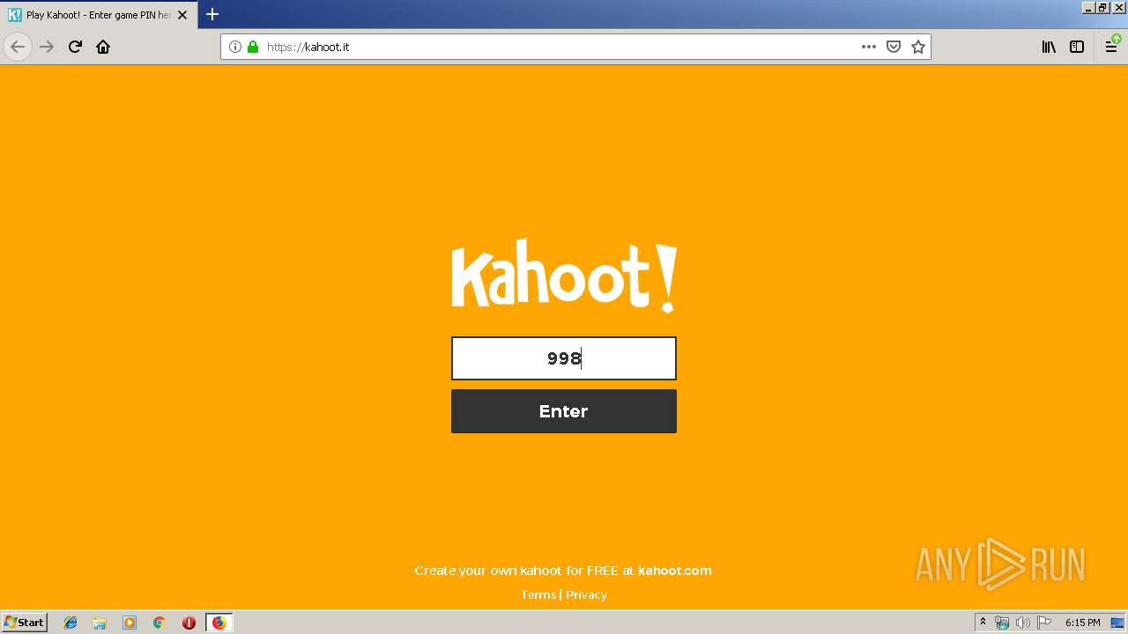Viewport: 1128px width, 634px height.
Task: Save page to Pocket
Action: (894, 47)
